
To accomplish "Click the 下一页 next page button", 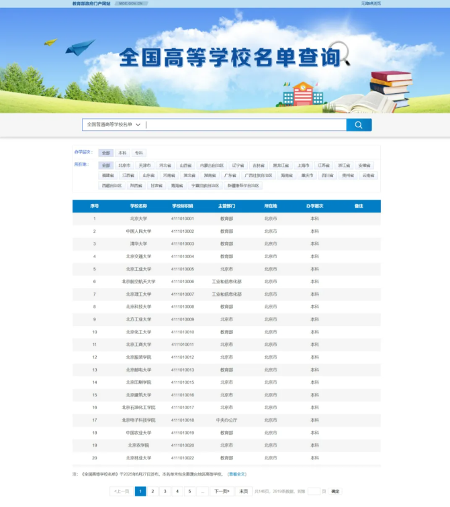I will tap(220, 491).
